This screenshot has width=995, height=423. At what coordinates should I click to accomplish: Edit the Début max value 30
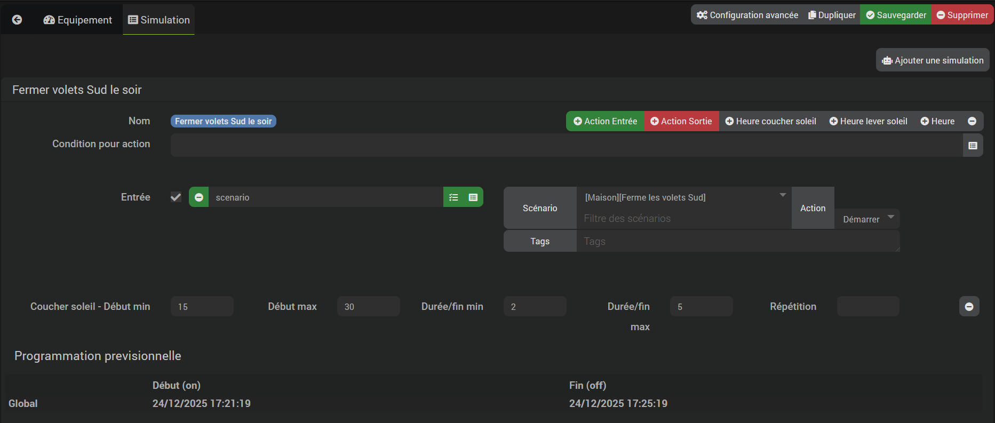(369, 307)
